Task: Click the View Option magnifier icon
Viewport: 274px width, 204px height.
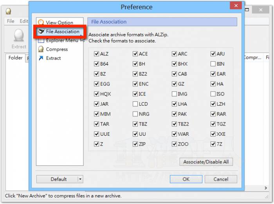Action: [x=41, y=22]
